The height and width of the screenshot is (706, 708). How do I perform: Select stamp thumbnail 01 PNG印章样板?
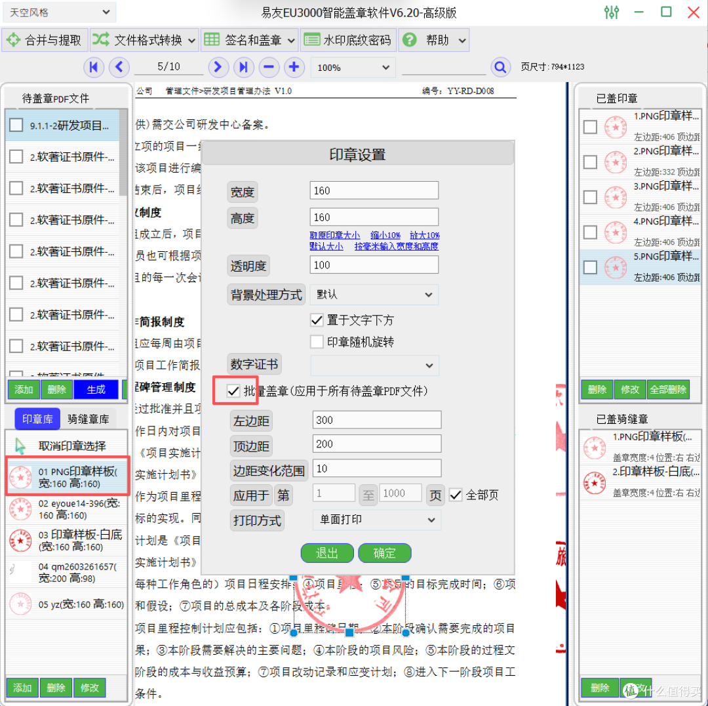pos(21,478)
